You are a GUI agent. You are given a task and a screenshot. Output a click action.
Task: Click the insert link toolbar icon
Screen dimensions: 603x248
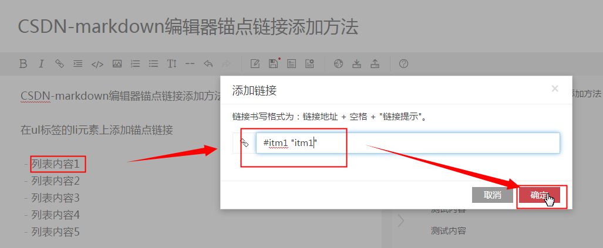pyautogui.click(x=60, y=64)
